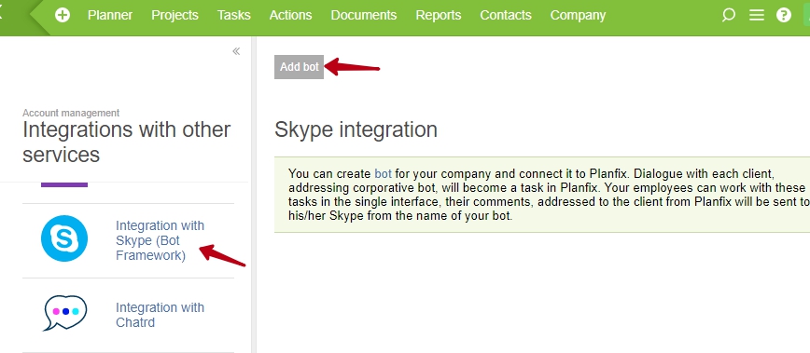Viewport: 810px width, 353px height.
Task: Follow the 'bot' hyperlink in description
Action: [383, 173]
